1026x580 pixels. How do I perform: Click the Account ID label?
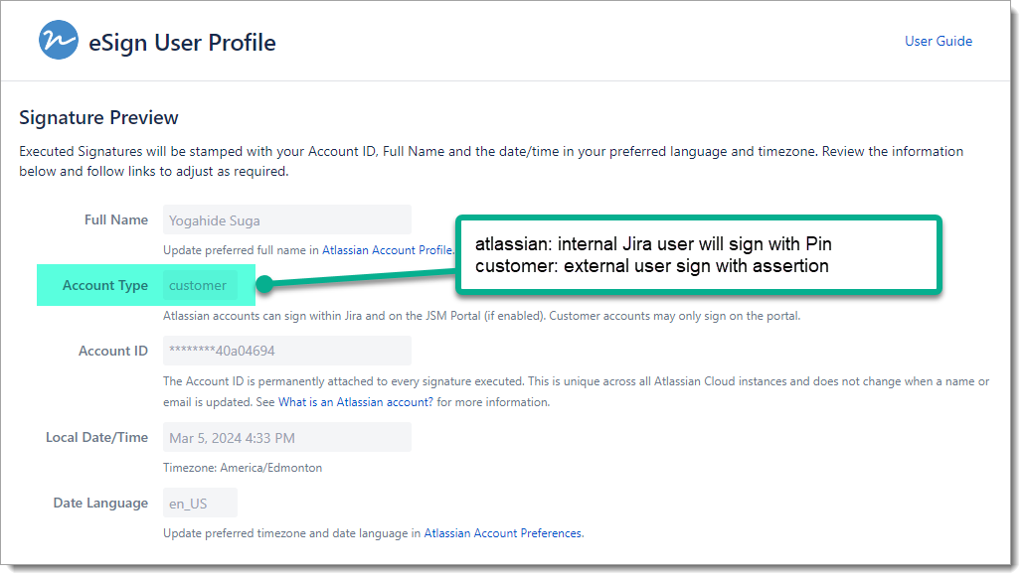(x=113, y=351)
